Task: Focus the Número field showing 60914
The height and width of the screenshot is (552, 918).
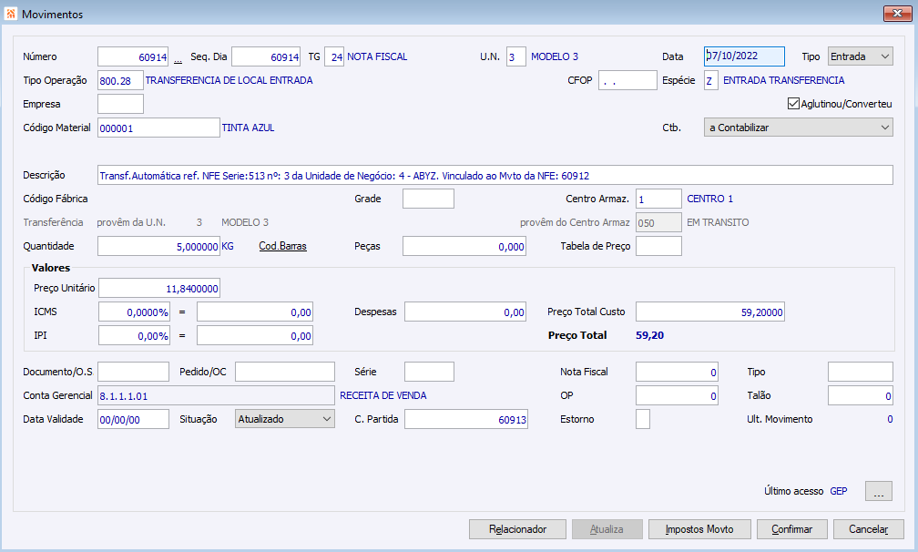Action: [x=133, y=56]
